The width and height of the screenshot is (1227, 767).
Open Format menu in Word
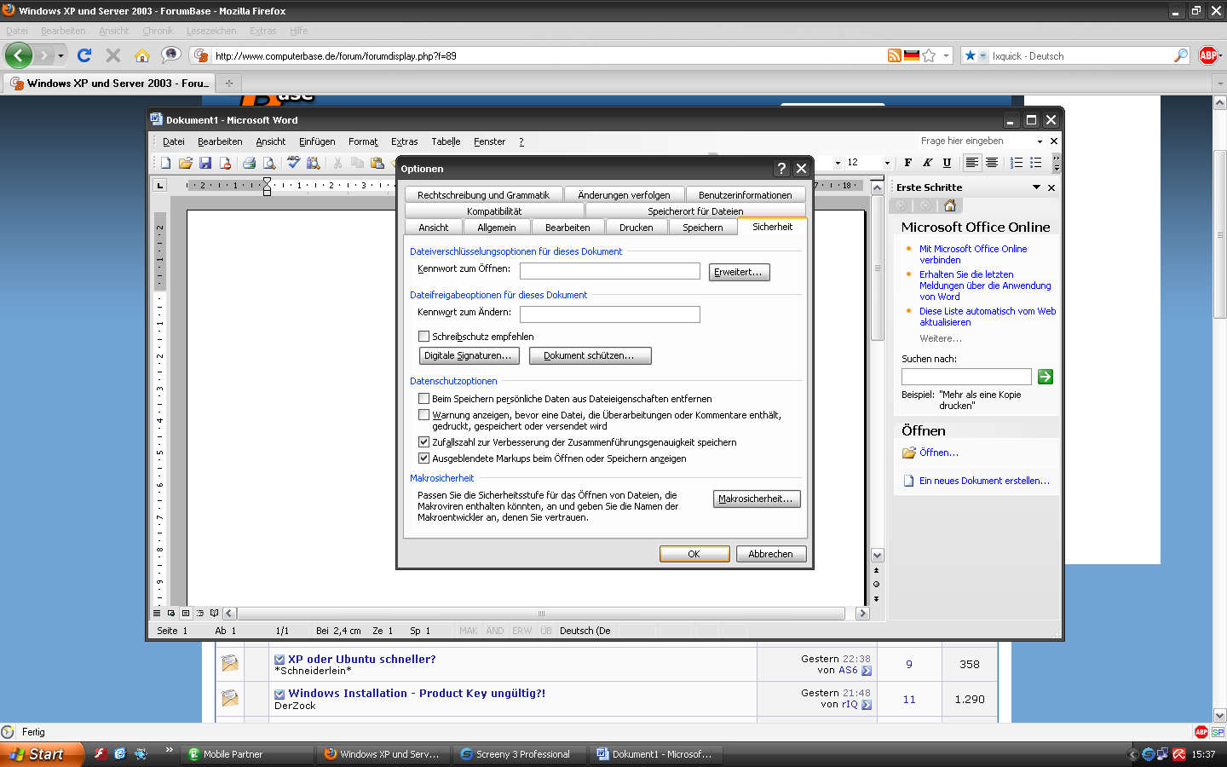point(363,141)
